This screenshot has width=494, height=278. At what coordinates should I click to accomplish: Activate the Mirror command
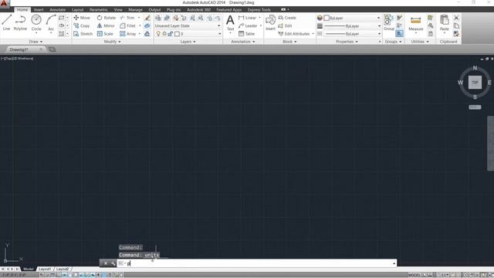coord(106,25)
